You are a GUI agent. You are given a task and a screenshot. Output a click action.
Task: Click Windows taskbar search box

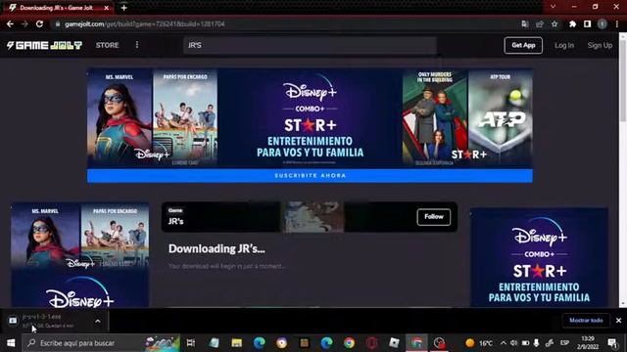point(101,343)
